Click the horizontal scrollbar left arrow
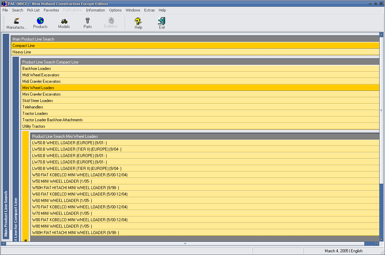This screenshot has height=255, width=385. pos(3,244)
